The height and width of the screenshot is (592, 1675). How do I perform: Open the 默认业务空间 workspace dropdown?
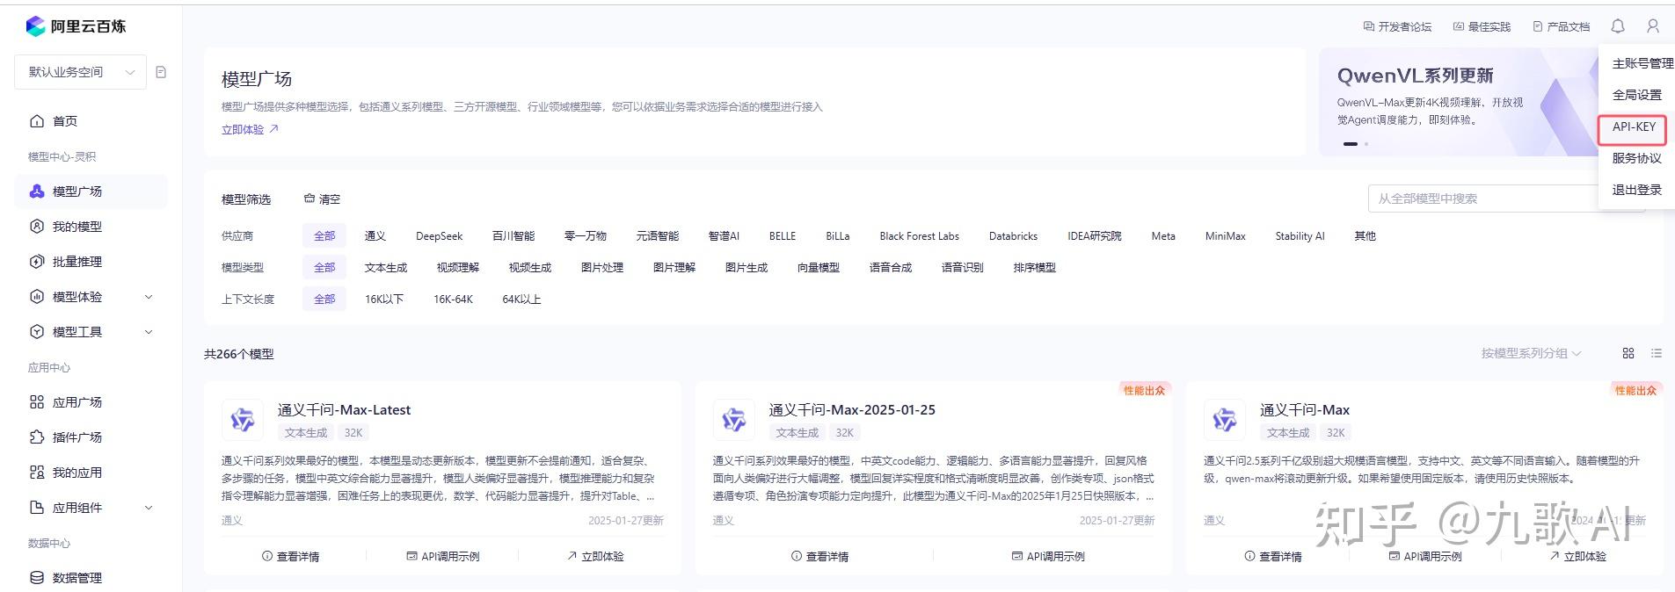coord(80,72)
